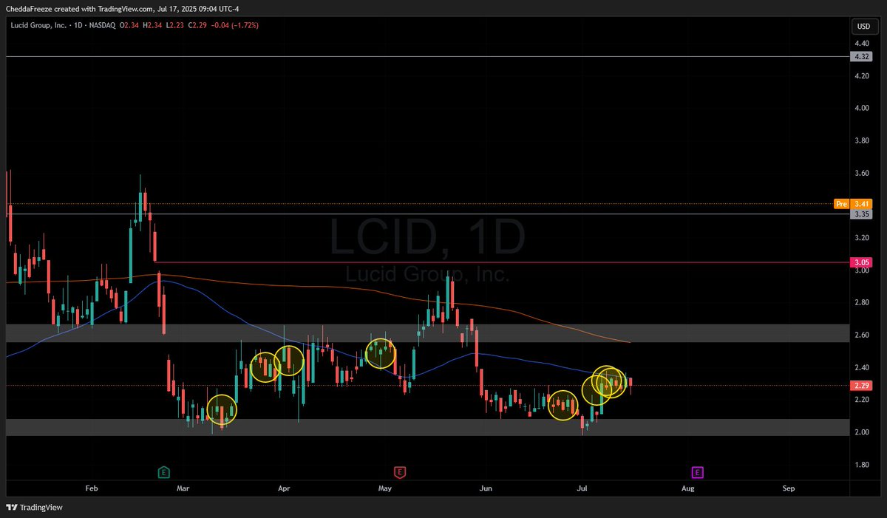Select the red 2.29 last price label

pos(862,386)
